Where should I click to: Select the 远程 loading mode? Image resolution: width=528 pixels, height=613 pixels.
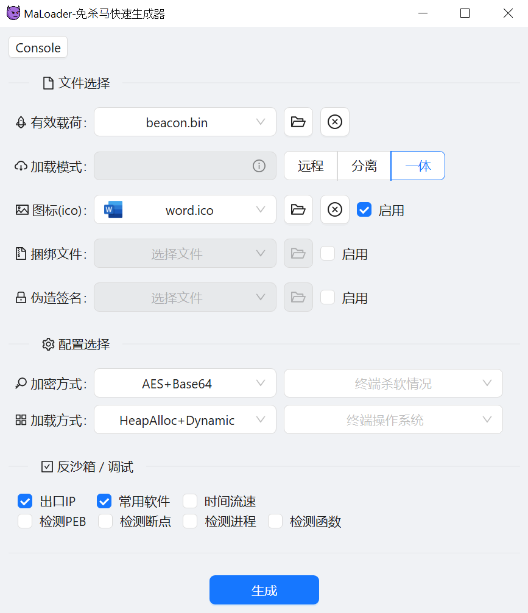[311, 166]
